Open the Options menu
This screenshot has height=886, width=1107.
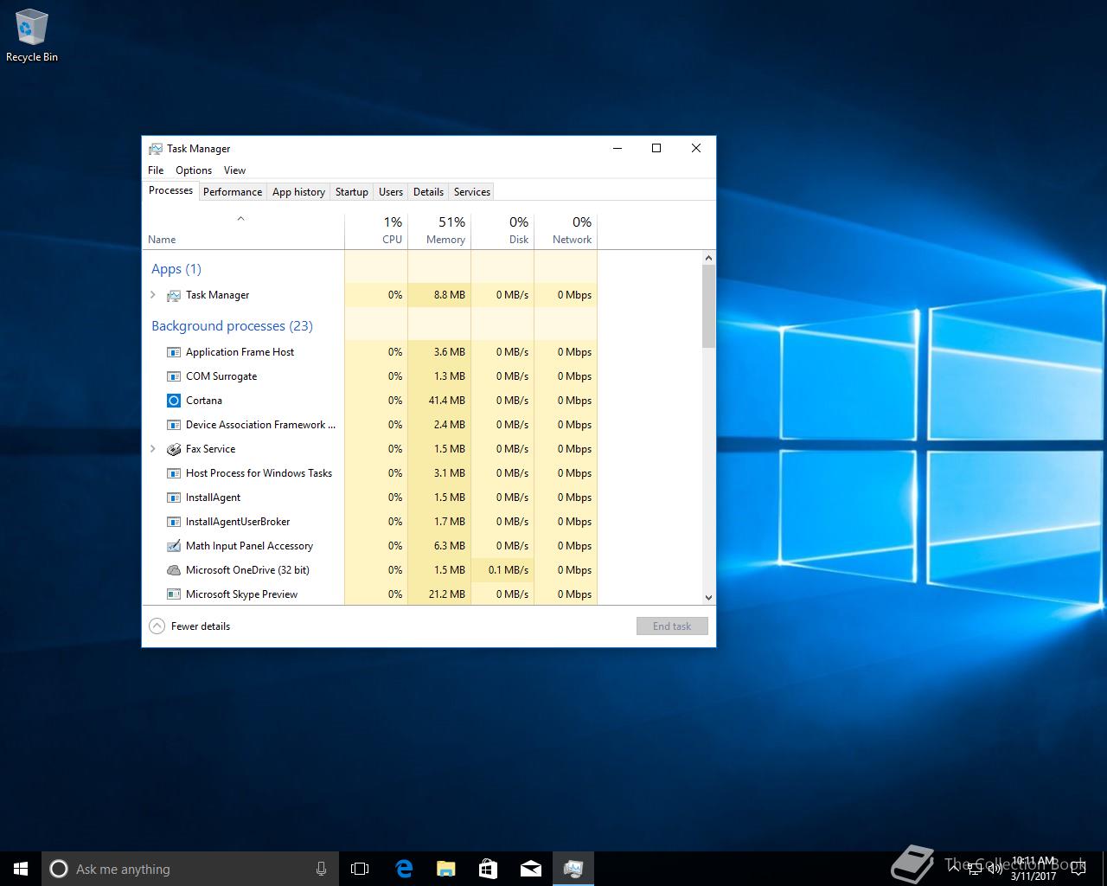click(x=194, y=170)
